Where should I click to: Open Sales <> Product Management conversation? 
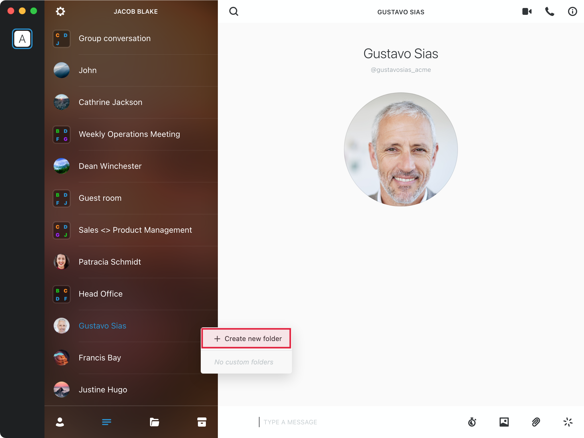131,230
